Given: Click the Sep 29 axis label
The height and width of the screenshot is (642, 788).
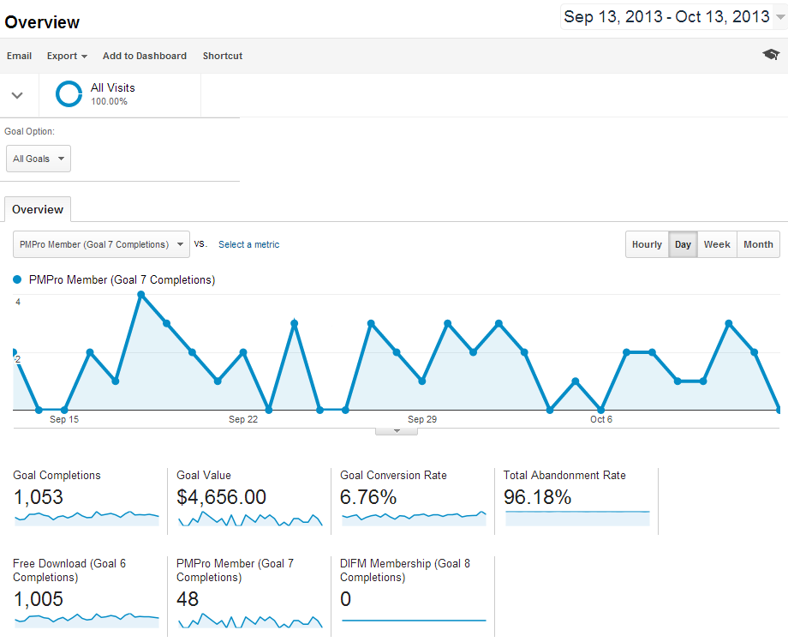Looking at the screenshot, I should click(422, 419).
